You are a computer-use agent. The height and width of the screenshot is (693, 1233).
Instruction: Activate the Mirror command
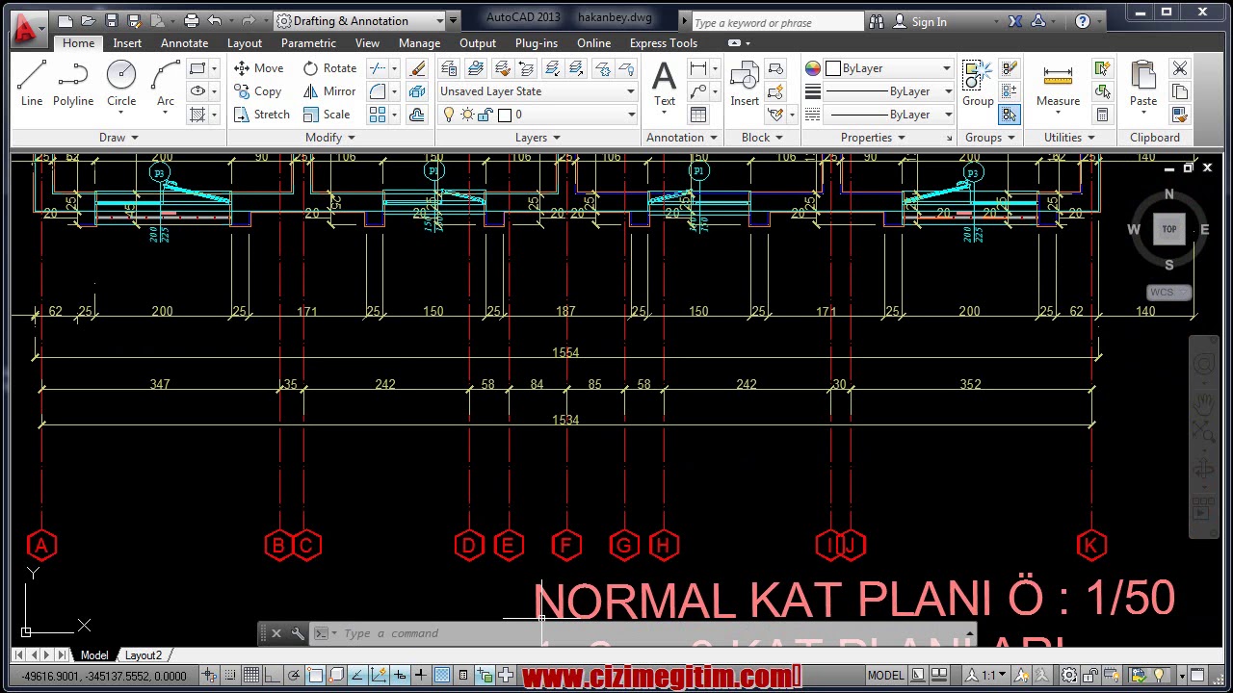pos(329,91)
